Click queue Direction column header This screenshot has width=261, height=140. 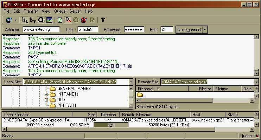pyautogui.click(x=108, y=115)
